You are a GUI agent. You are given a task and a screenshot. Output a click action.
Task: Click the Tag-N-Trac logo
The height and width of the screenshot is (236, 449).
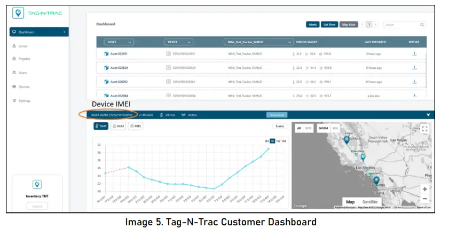click(37, 13)
